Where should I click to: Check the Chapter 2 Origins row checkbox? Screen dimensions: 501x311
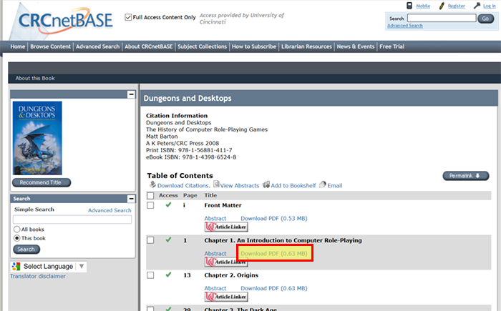pos(150,275)
